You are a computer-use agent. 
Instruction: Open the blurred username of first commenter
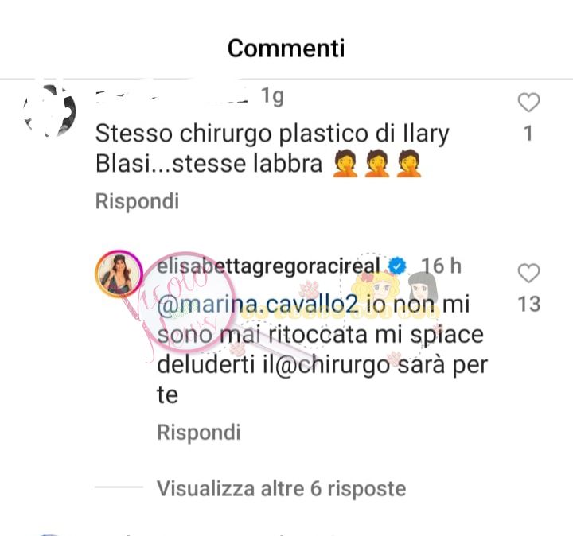[172, 97]
